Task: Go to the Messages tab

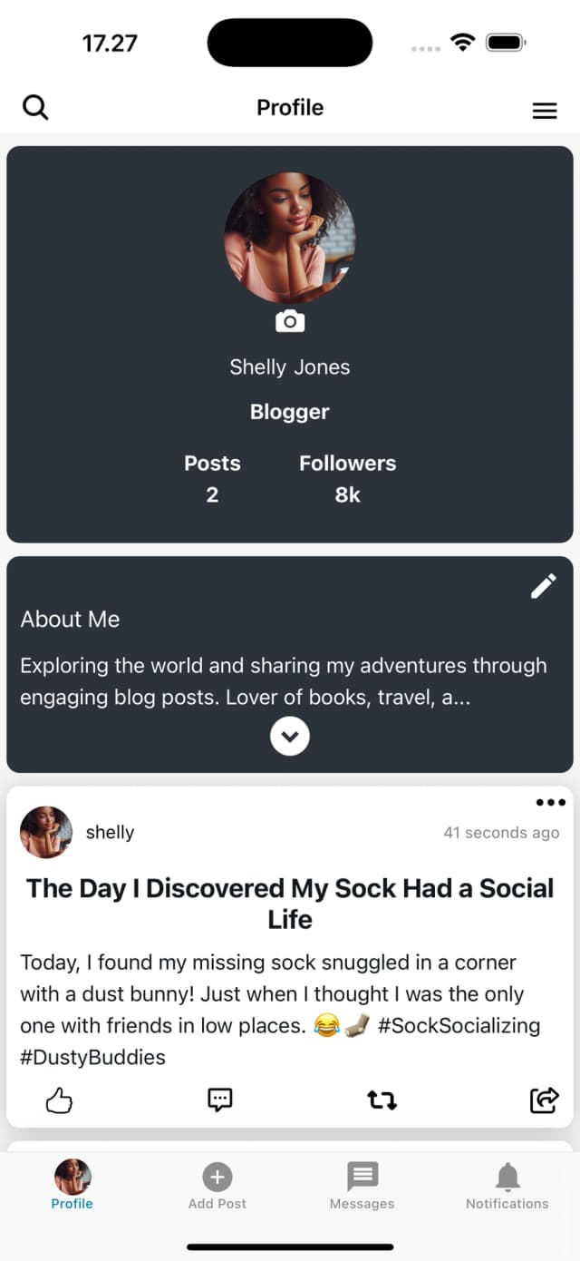Action: click(362, 1185)
